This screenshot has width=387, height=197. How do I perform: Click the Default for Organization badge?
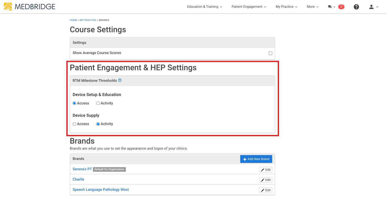[x=109, y=169]
